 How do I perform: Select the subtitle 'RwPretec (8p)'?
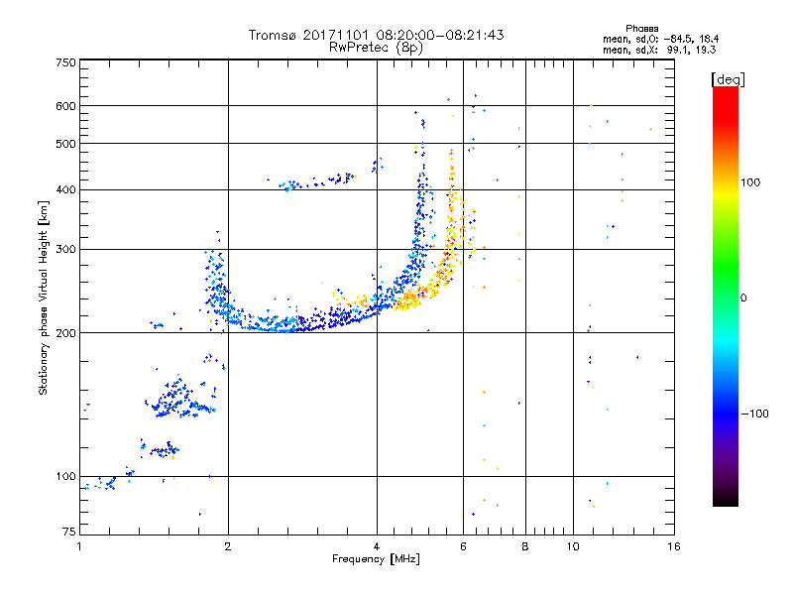click(376, 48)
